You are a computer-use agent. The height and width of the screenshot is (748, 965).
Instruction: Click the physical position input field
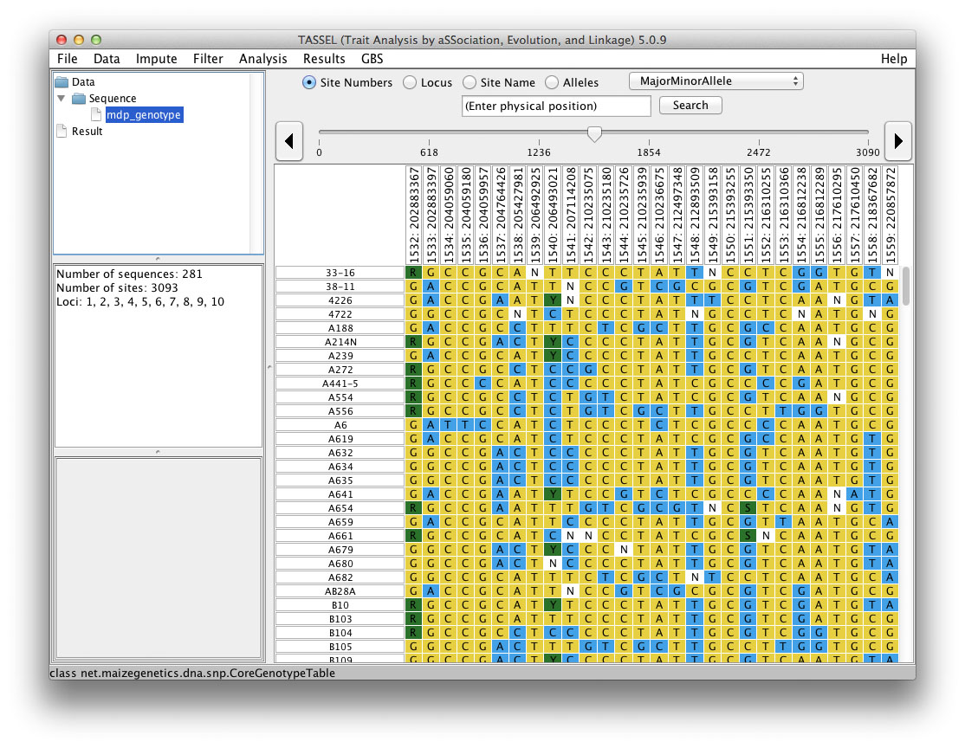pyautogui.click(x=556, y=106)
